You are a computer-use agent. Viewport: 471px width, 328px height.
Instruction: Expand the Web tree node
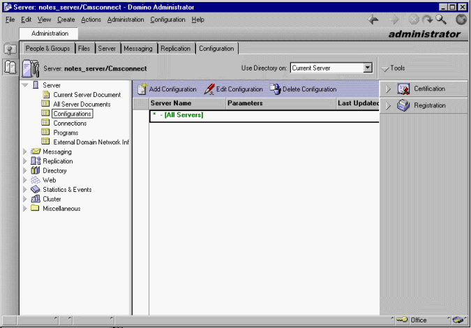pos(25,180)
